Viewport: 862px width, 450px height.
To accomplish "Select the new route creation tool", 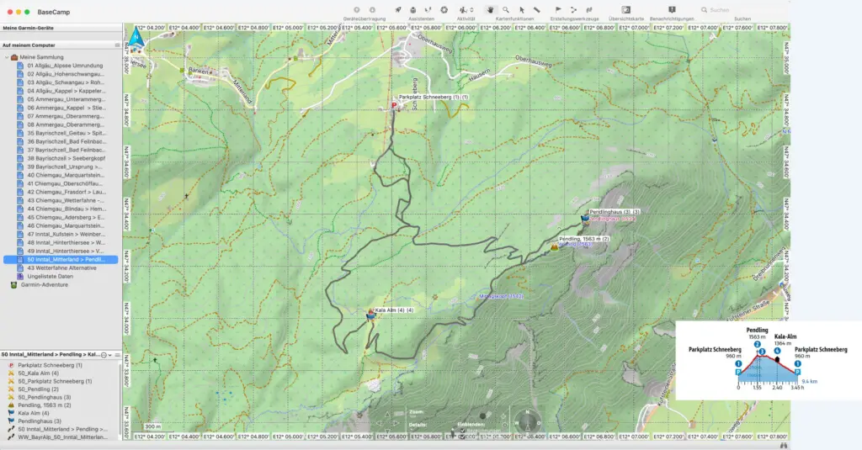I will tap(573, 10).
